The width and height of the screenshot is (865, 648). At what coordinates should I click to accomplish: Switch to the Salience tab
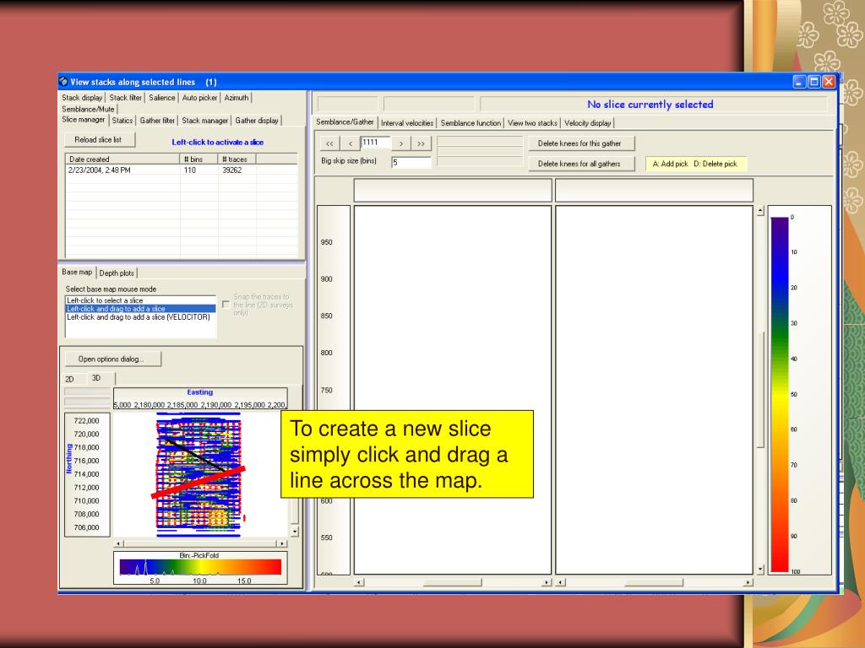[x=161, y=98]
